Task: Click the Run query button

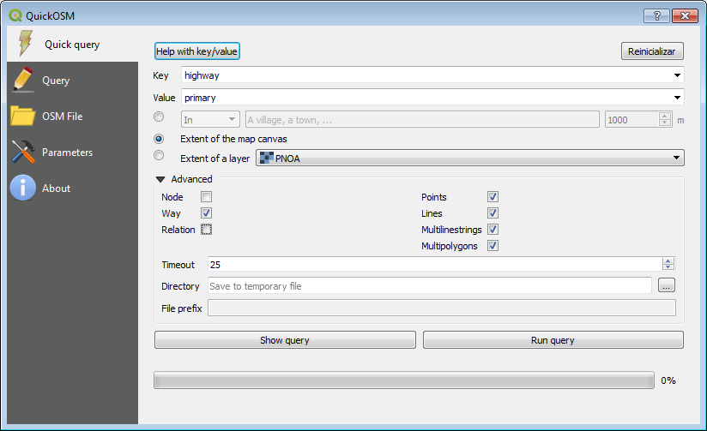Action: coord(553,340)
